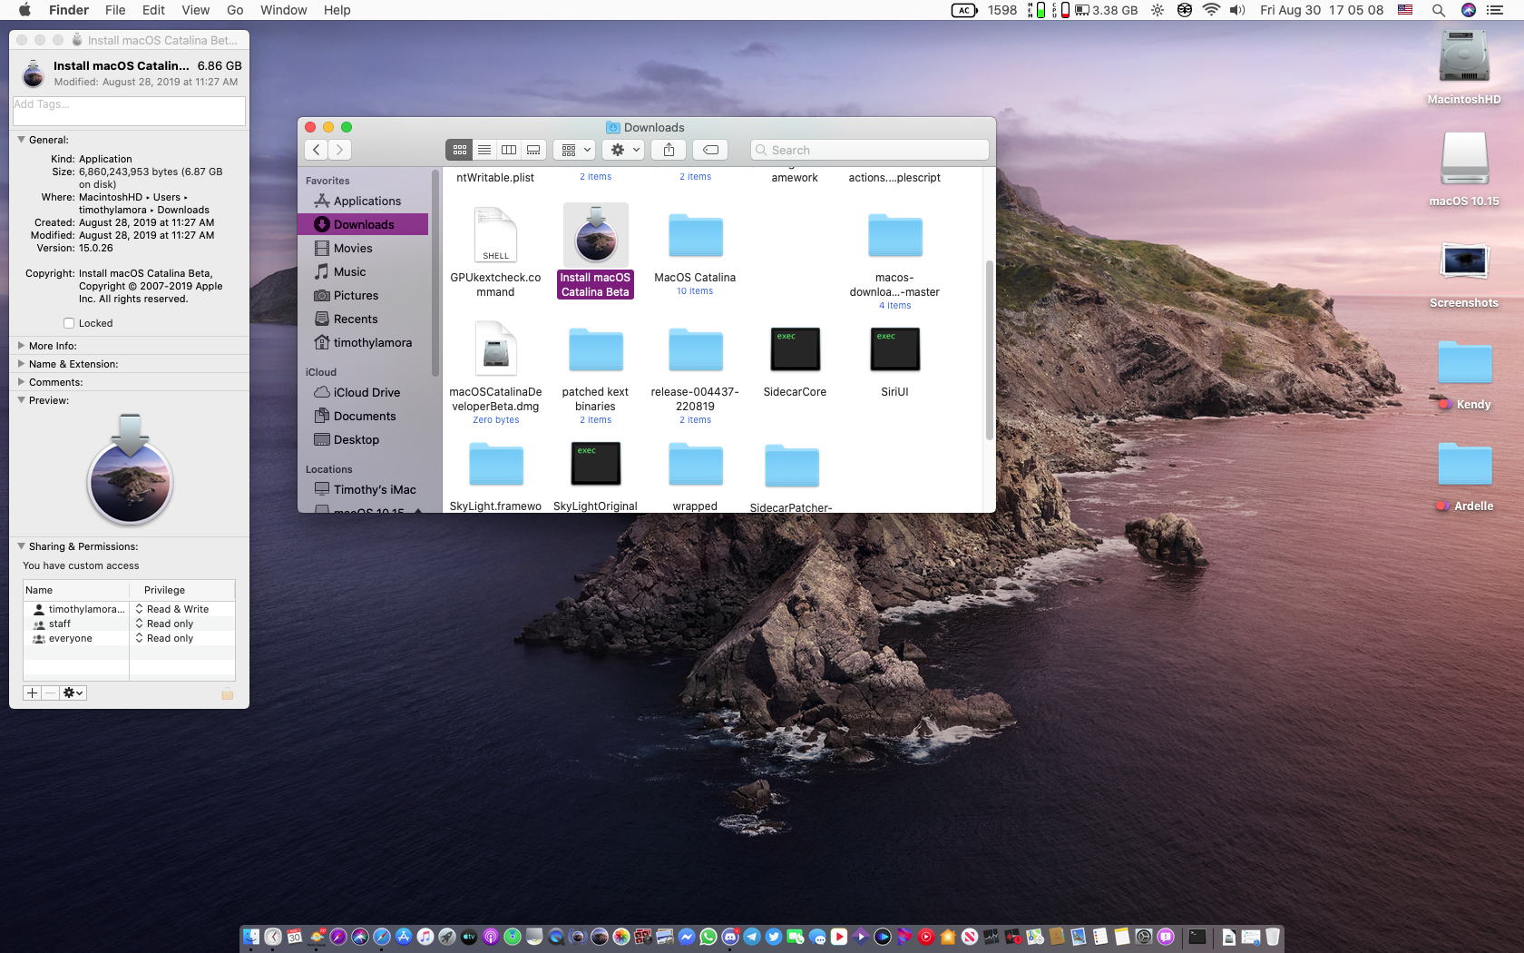Open the group-by dropdown in Finder toolbar
The height and width of the screenshot is (953, 1524).
tap(575, 150)
